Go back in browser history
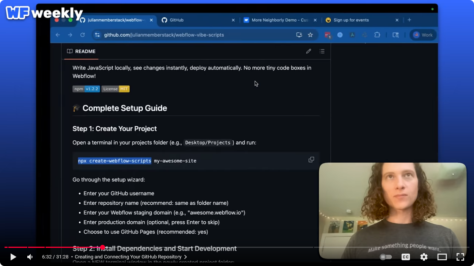Viewport: 474px width, 266px height. [58, 35]
